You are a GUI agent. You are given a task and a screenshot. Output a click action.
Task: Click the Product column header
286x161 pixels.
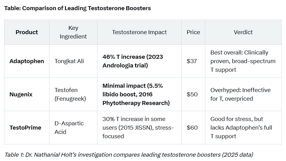(x=27, y=32)
